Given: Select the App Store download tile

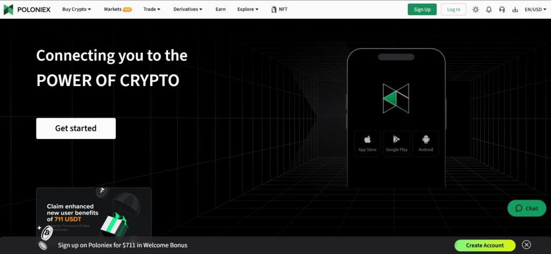Looking at the screenshot, I should [367, 143].
